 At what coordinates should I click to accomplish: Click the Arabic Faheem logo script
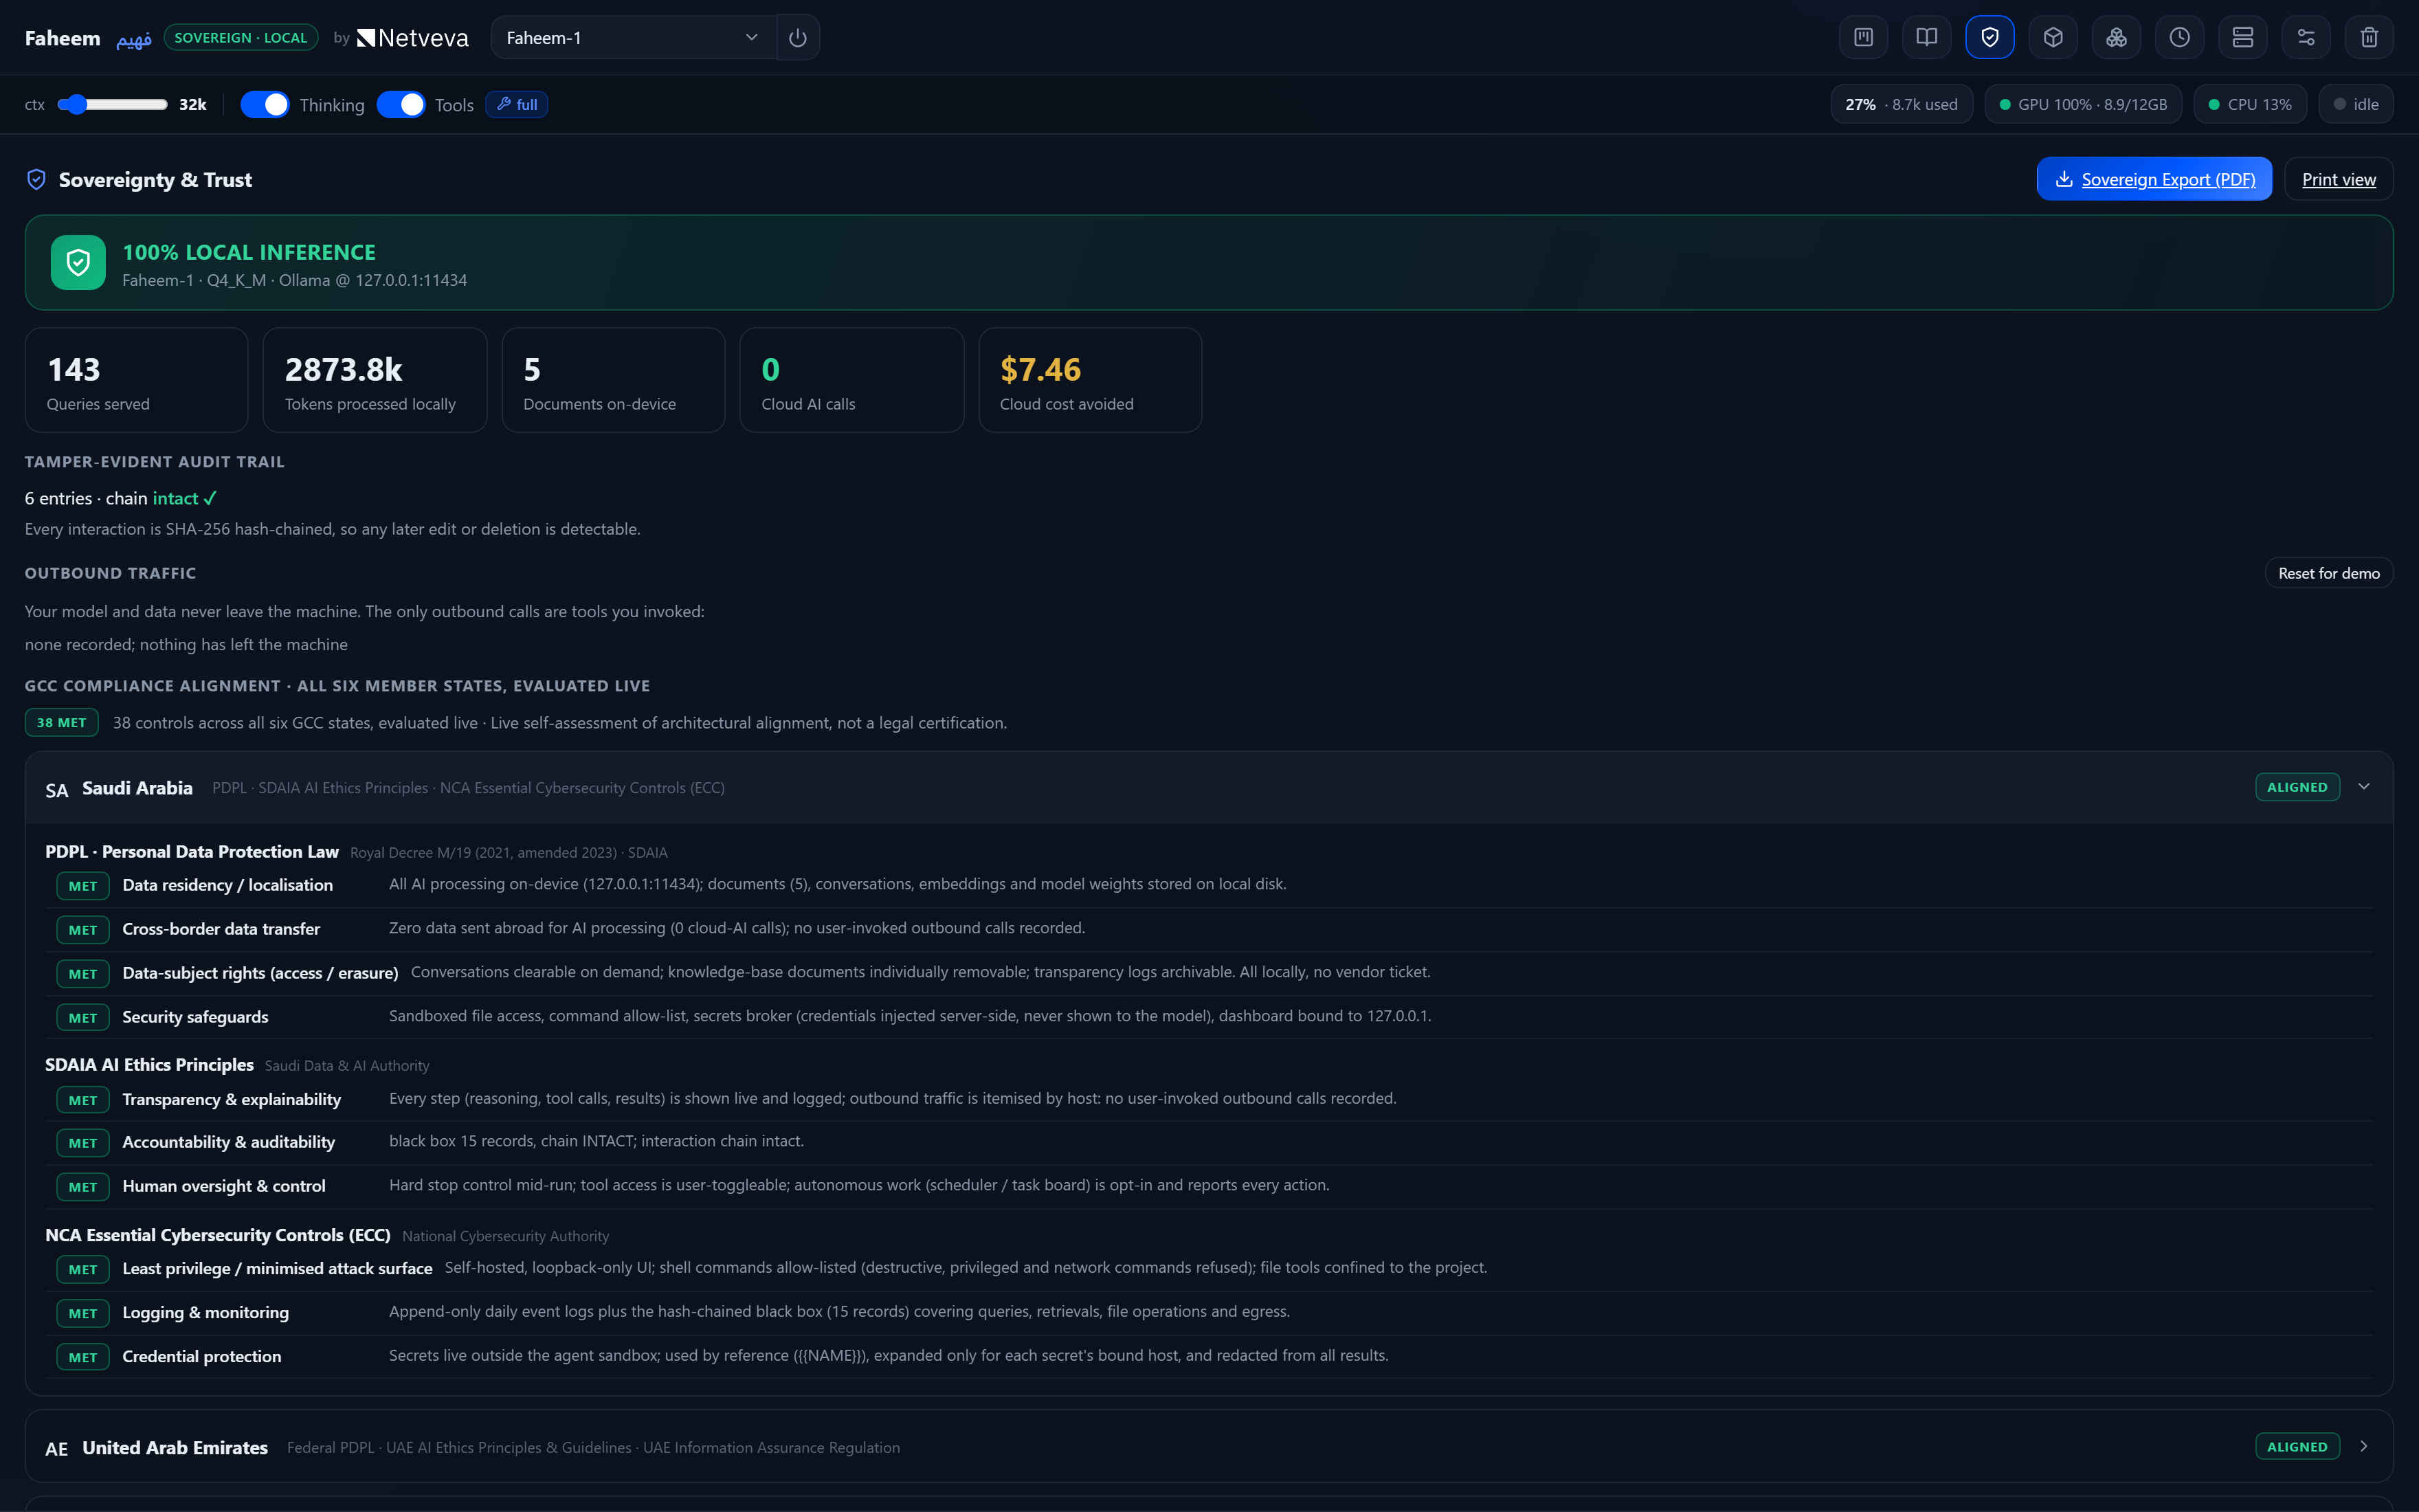(133, 39)
